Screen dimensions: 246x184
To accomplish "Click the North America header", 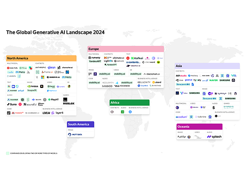I will pyautogui.click(x=41, y=58).
